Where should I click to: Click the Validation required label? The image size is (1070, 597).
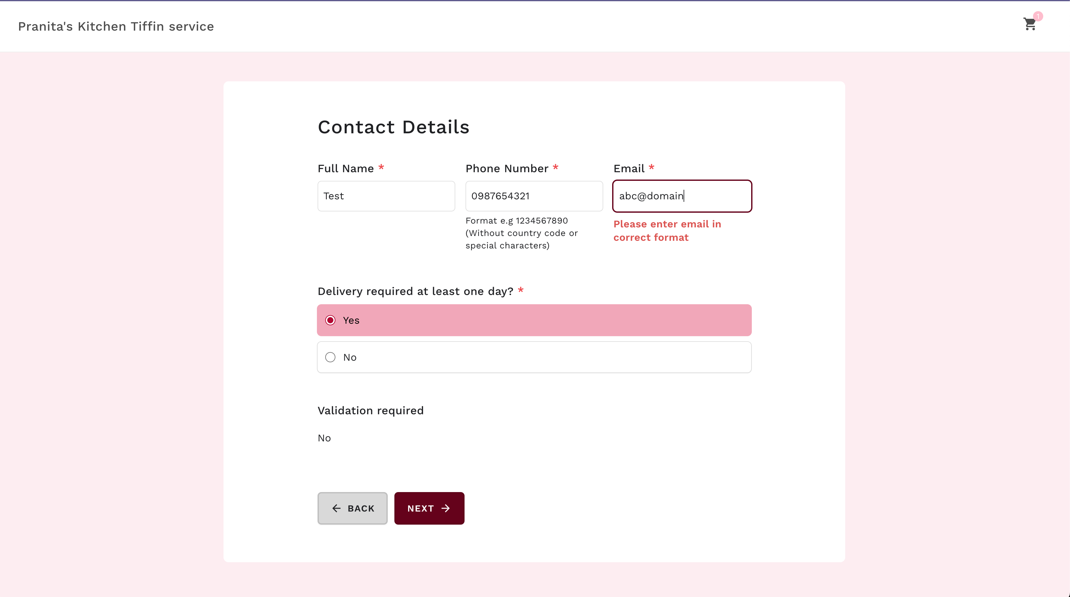[x=370, y=410]
